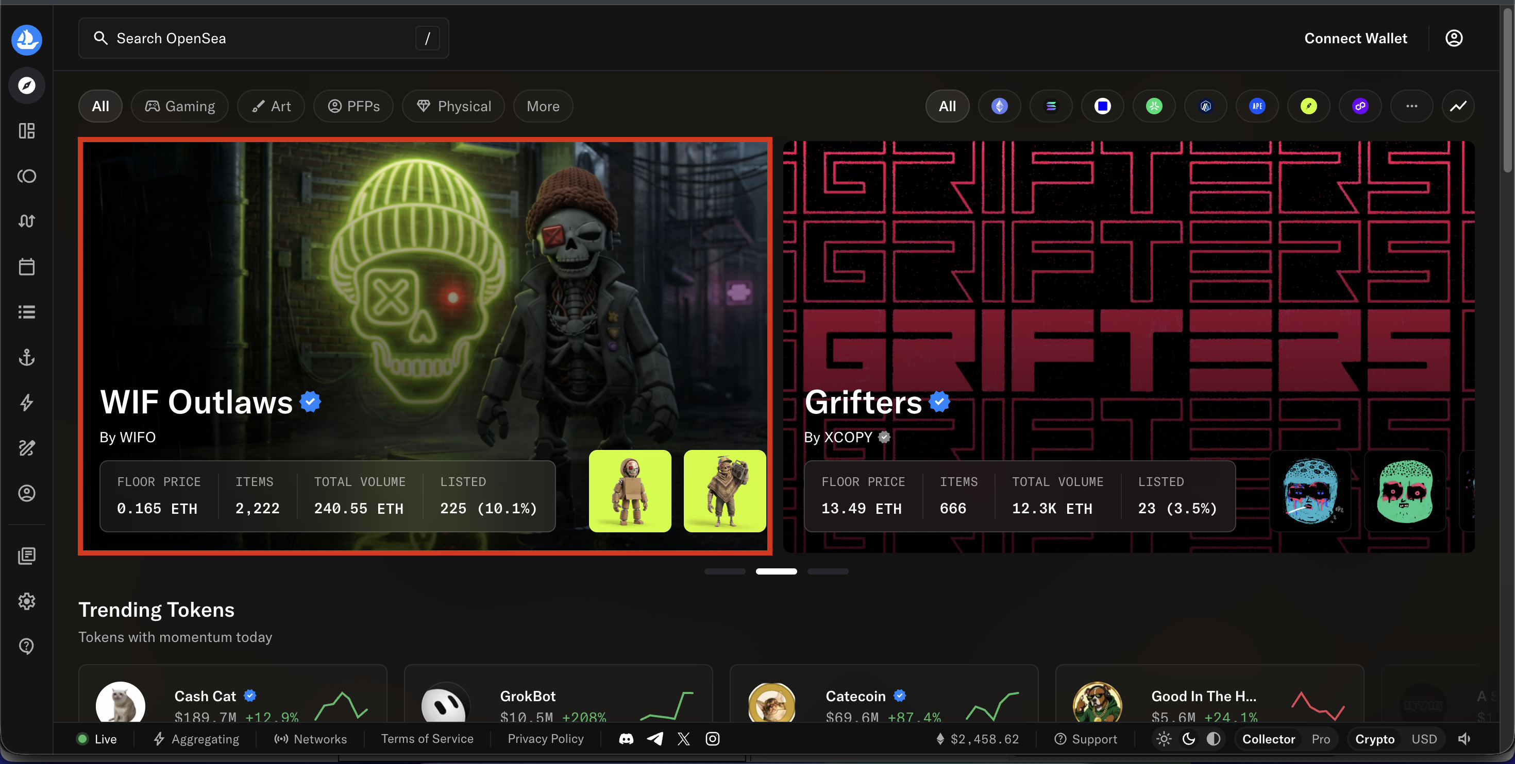The height and width of the screenshot is (764, 1515).
Task: Select the All chains filter
Action: coord(947,106)
